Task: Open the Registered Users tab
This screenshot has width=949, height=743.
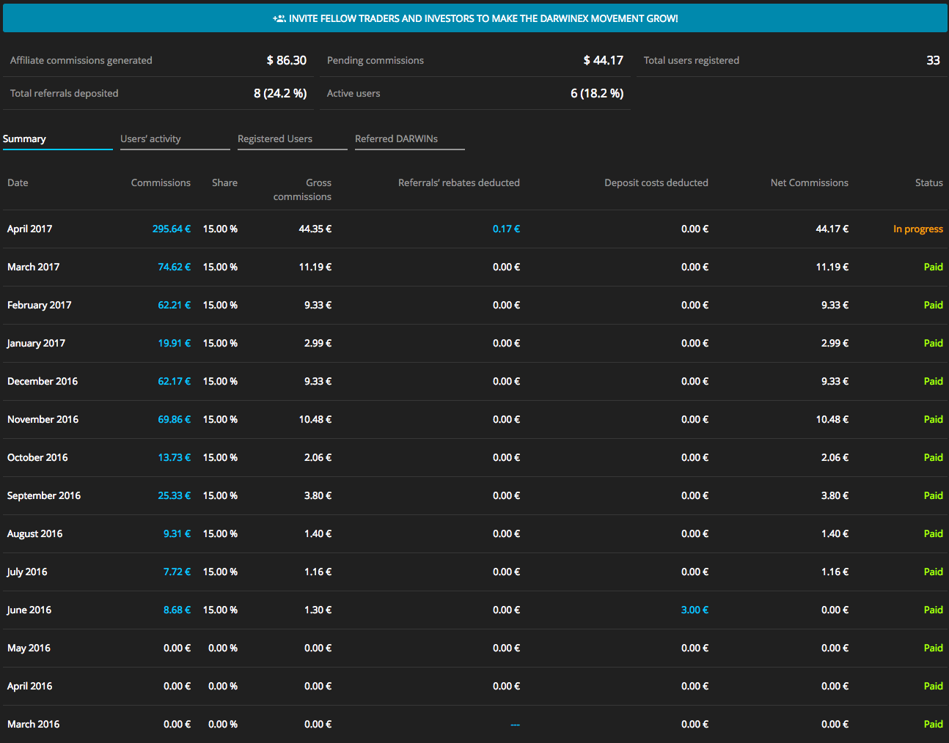Action: point(275,138)
